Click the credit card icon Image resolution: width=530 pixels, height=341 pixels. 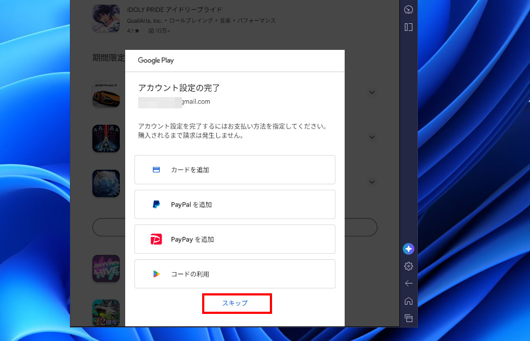[x=156, y=170]
